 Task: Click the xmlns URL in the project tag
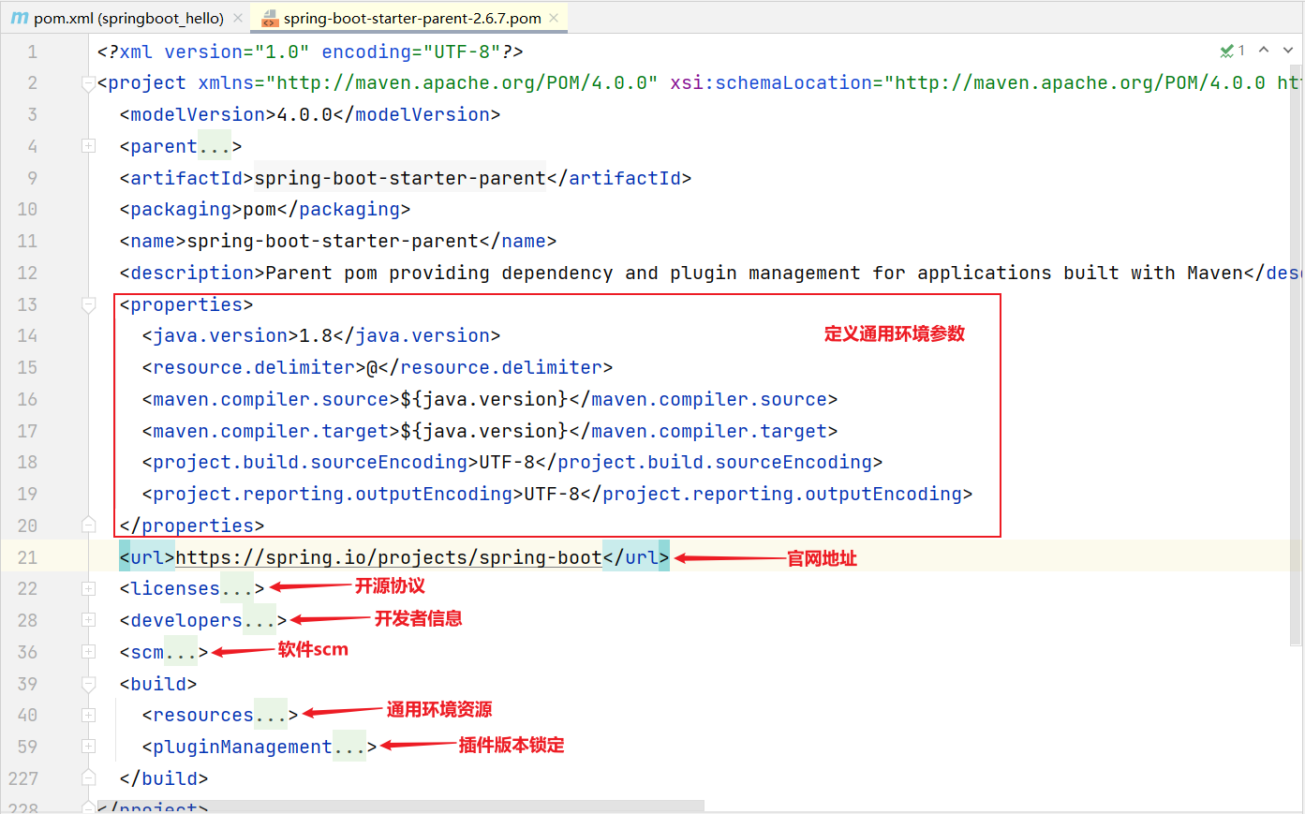pyautogui.click(x=462, y=82)
